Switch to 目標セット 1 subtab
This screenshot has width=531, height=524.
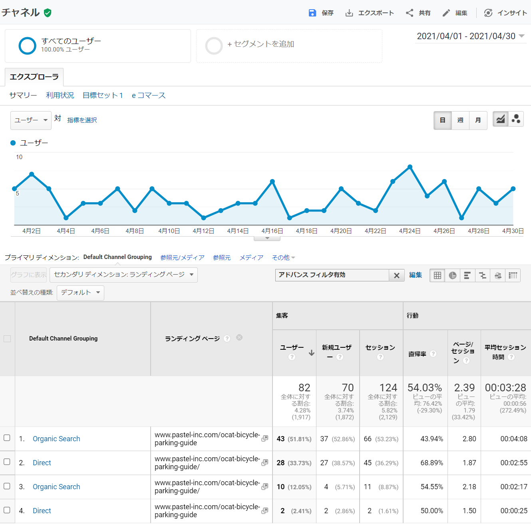point(103,95)
